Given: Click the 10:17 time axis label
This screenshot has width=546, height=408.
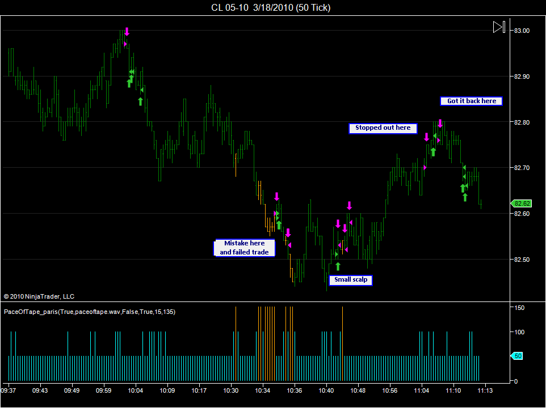Looking at the screenshot, I should 199,390.
